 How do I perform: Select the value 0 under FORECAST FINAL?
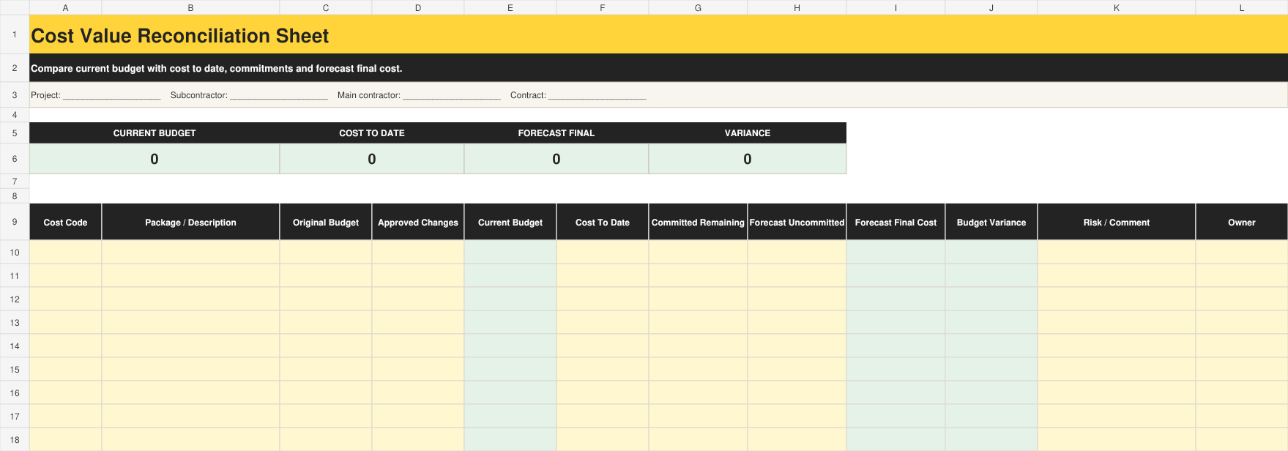556,159
